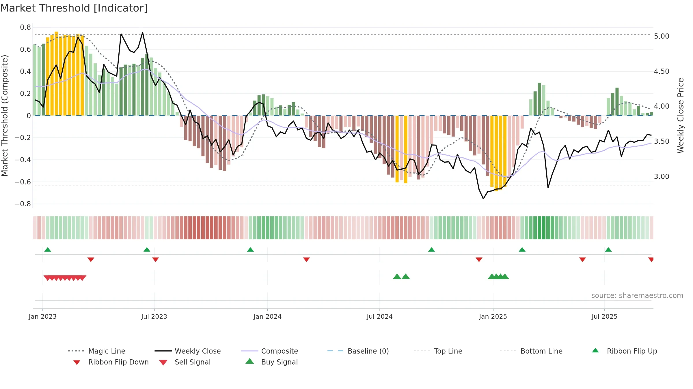This screenshot has height=389, width=693.
Task: Toggle the Sell Signal legend entry
Action: click(x=185, y=362)
